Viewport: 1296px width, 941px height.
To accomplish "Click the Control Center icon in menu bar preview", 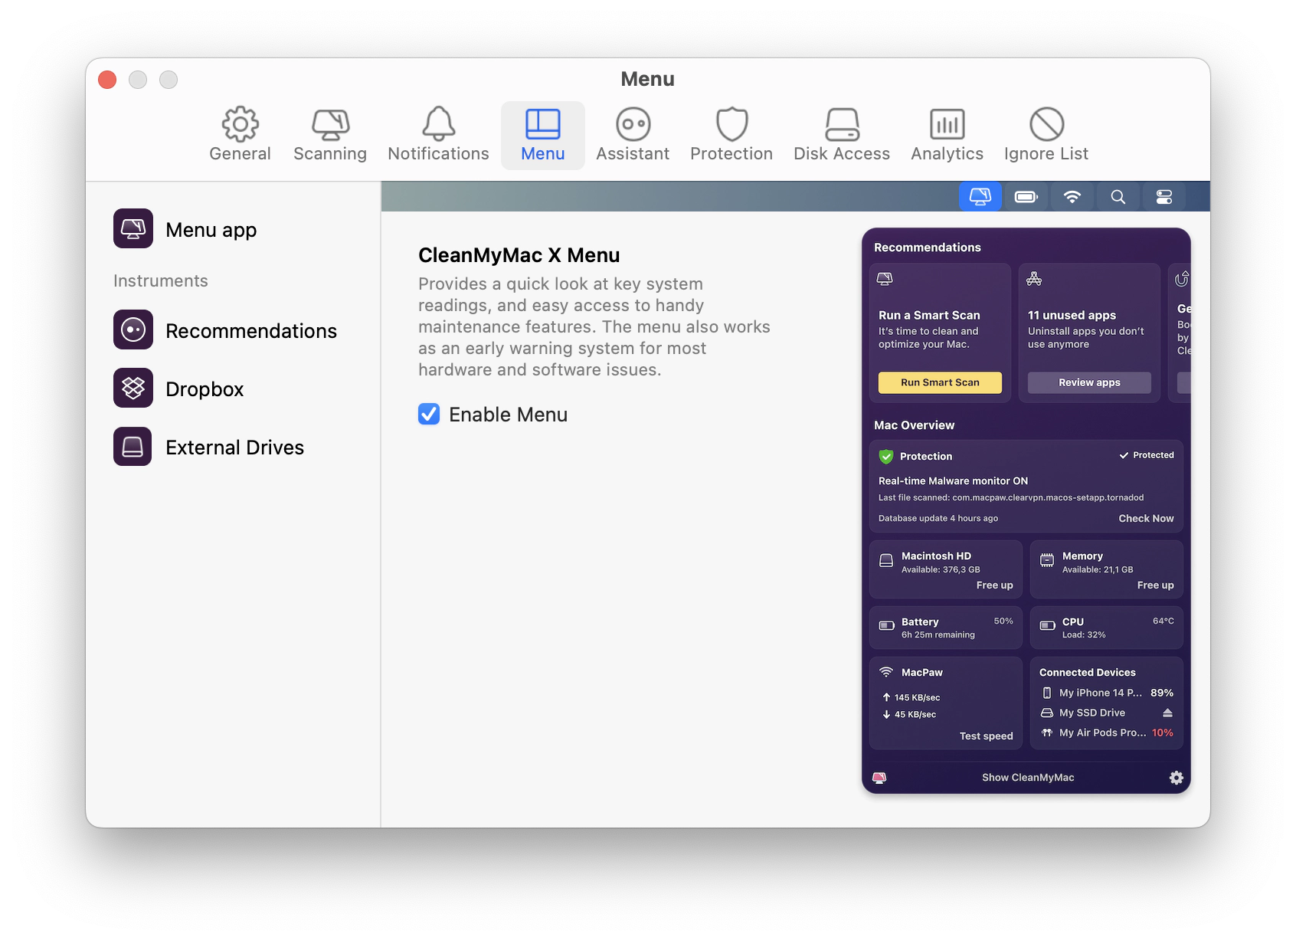I will (1164, 197).
